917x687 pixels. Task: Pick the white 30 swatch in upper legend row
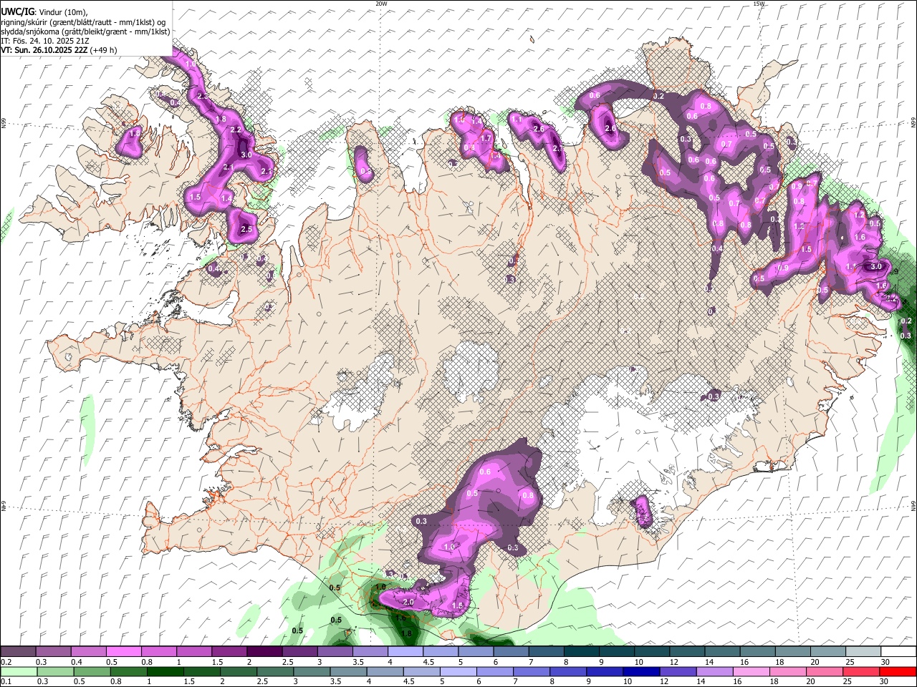pyautogui.click(x=898, y=652)
